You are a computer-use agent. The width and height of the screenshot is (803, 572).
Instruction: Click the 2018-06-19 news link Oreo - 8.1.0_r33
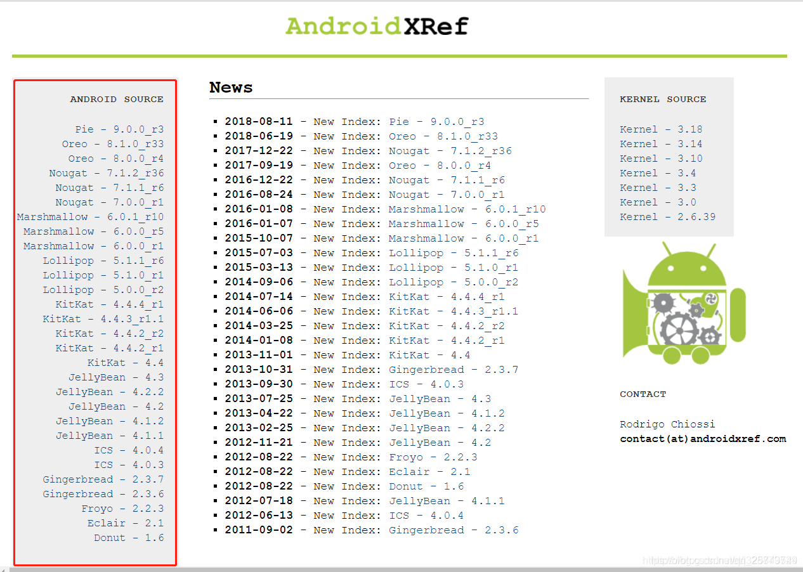[x=443, y=136]
